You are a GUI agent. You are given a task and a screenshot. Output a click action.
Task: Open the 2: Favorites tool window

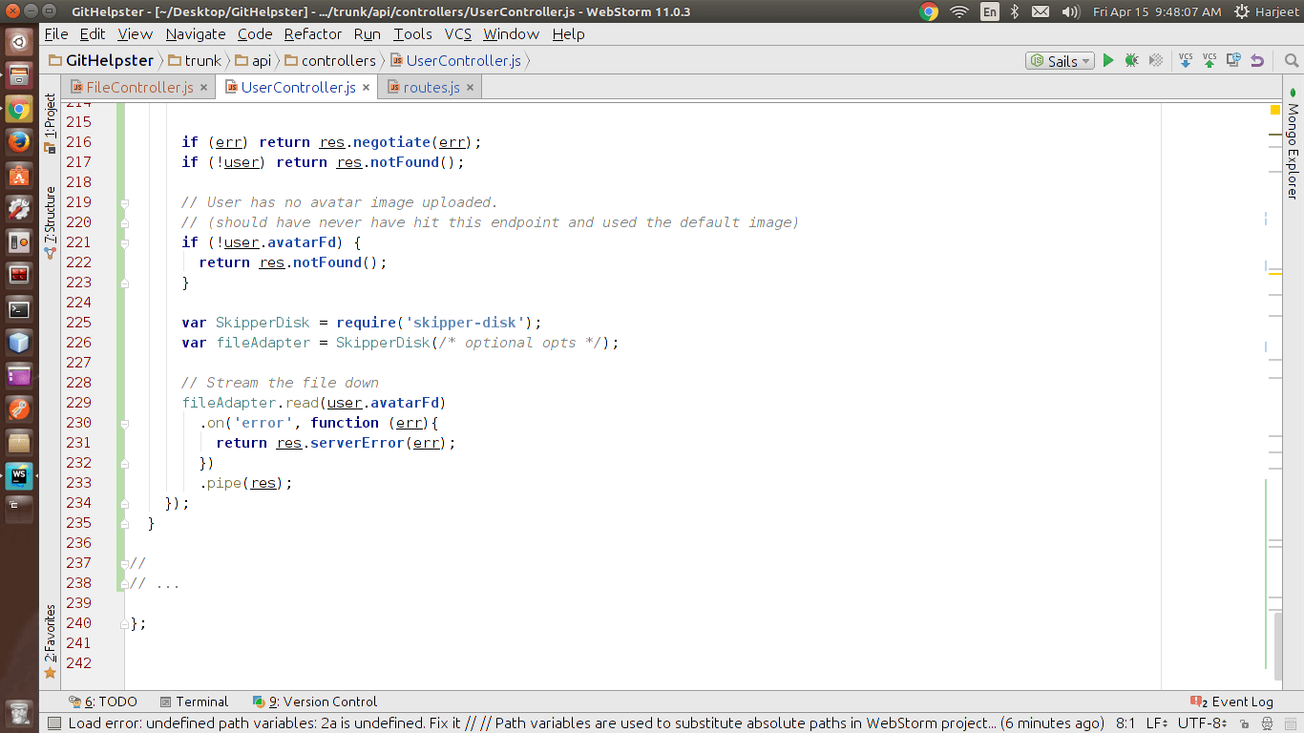(x=50, y=642)
